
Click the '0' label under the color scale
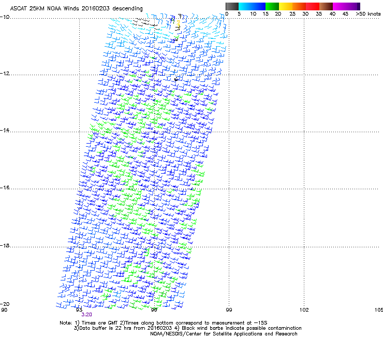point(227,14)
